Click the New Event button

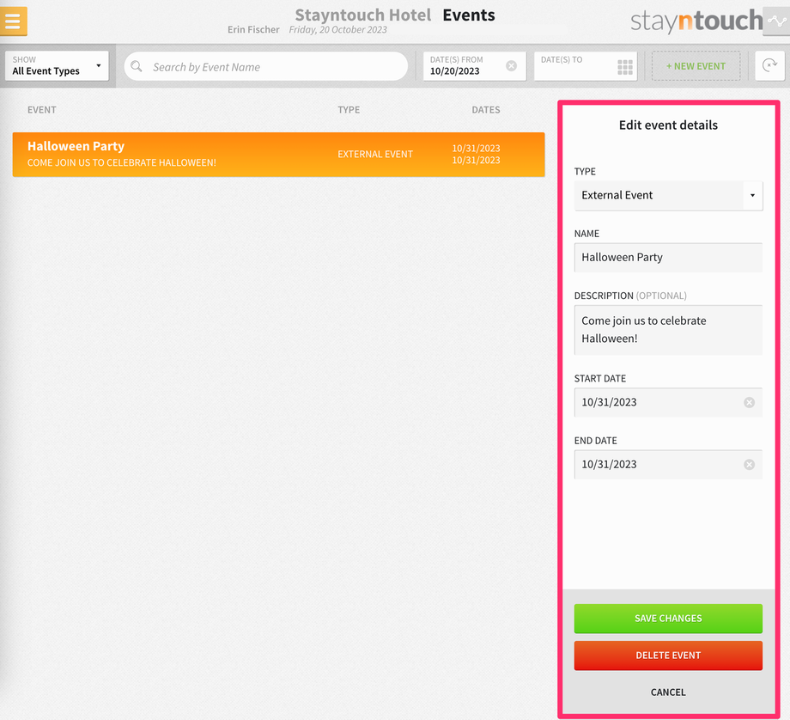[696, 66]
